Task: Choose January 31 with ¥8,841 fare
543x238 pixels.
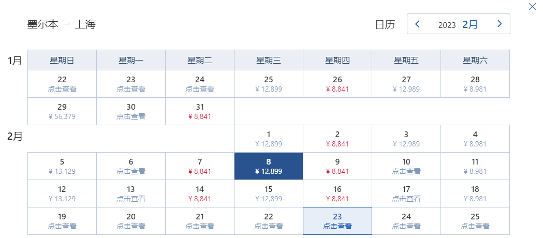Action: point(200,111)
